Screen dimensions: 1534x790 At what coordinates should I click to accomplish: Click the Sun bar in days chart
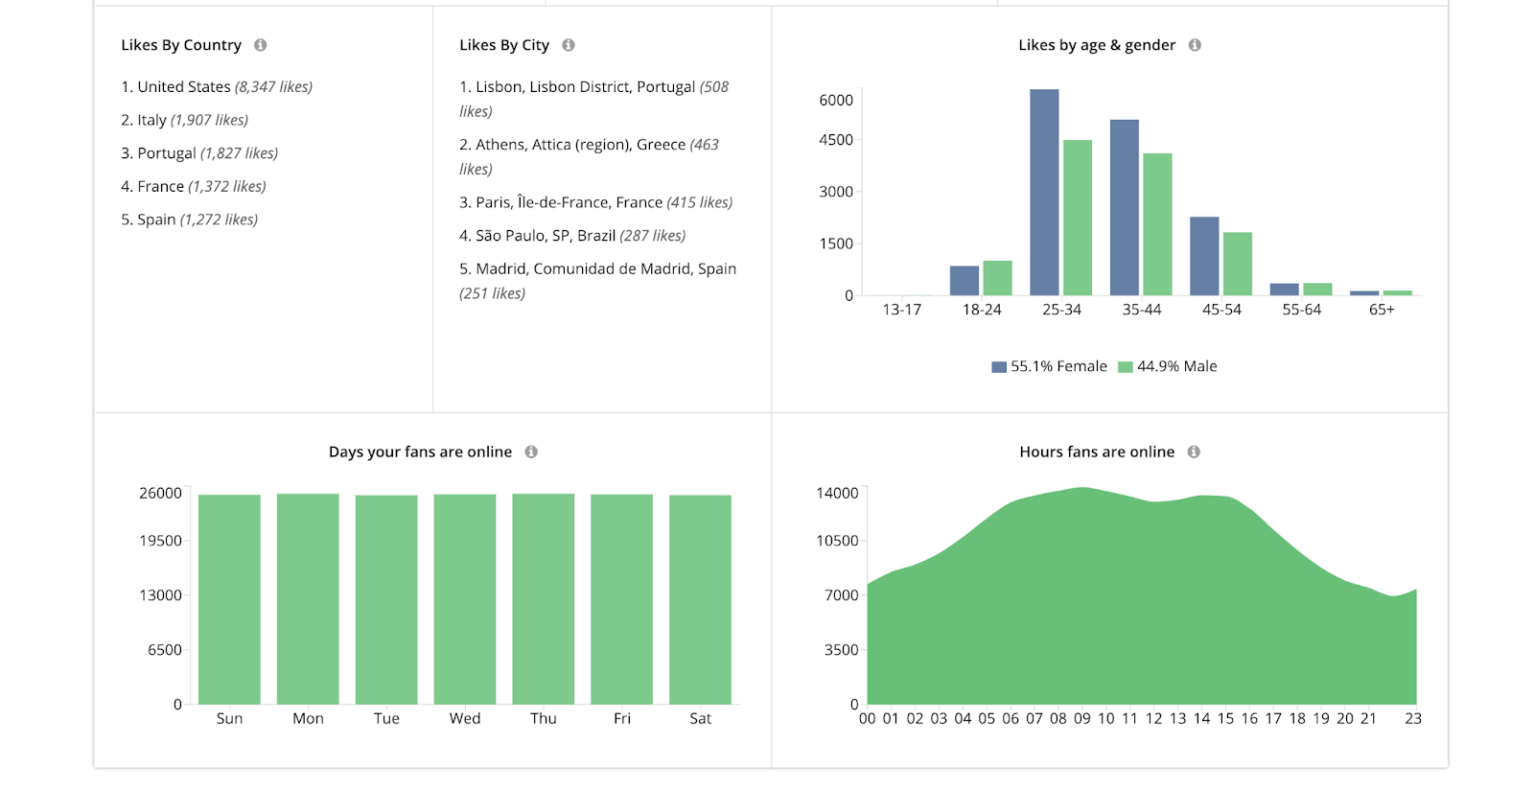pos(229,600)
